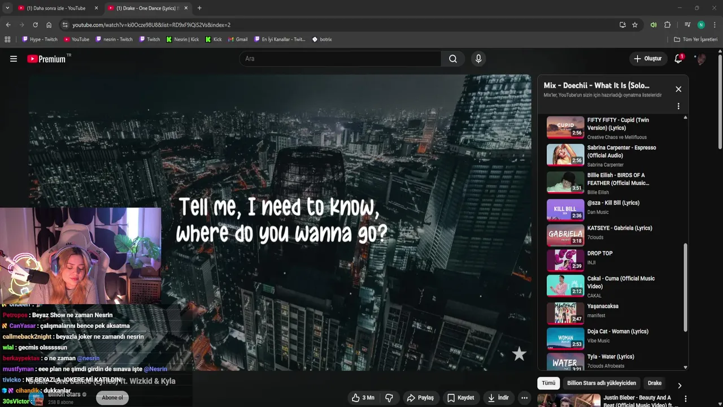
Task: Open a new browser tab
Action: pos(199,8)
